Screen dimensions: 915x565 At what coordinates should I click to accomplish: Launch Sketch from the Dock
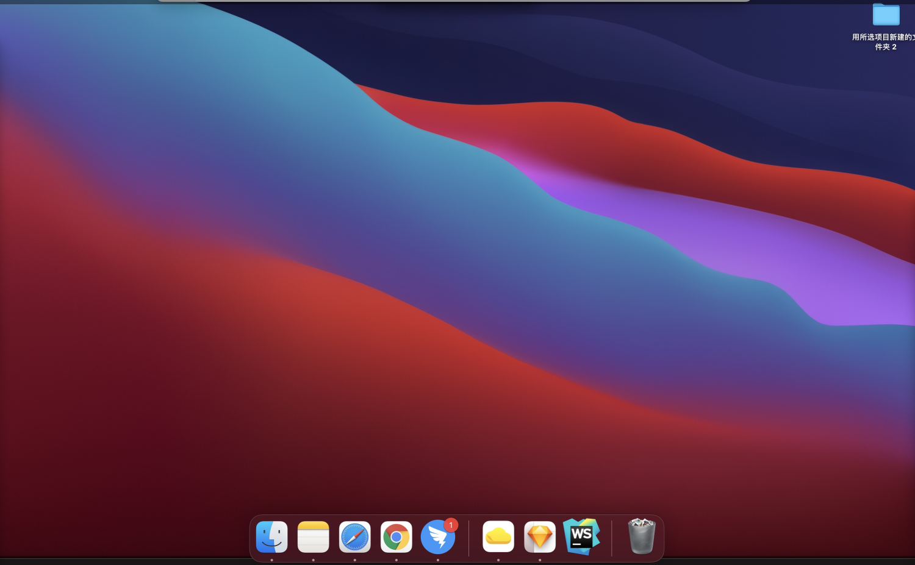tap(540, 537)
